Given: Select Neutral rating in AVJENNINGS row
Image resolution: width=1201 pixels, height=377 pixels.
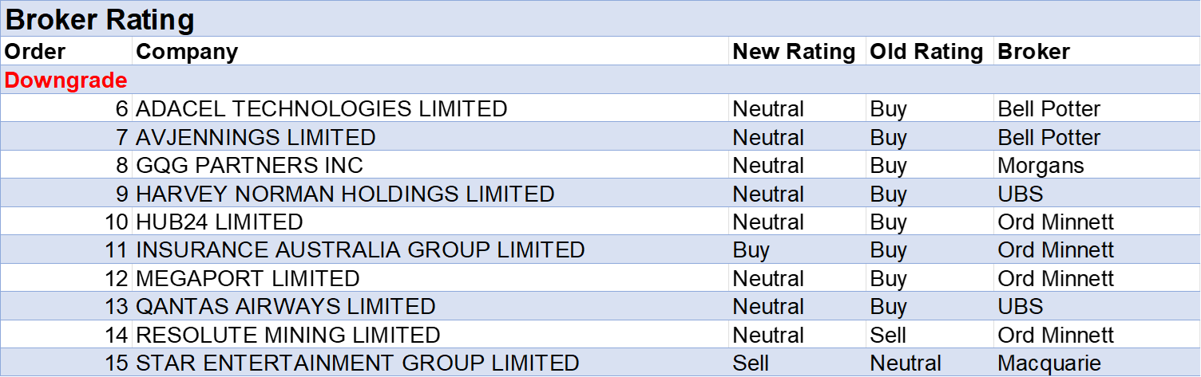Looking at the screenshot, I should click(x=768, y=138).
